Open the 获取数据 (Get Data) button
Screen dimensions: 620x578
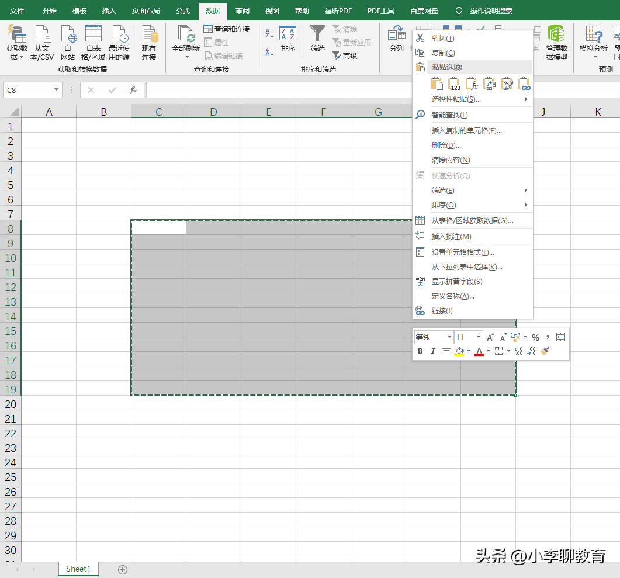16,42
